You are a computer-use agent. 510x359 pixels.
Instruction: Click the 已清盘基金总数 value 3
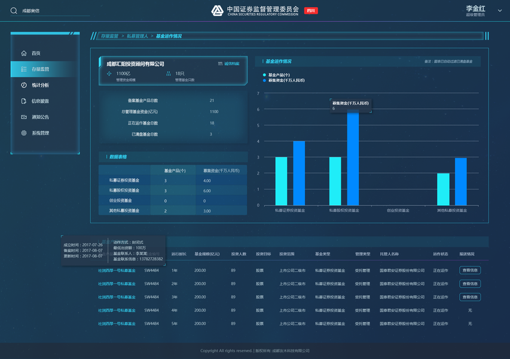pos(211,134)
